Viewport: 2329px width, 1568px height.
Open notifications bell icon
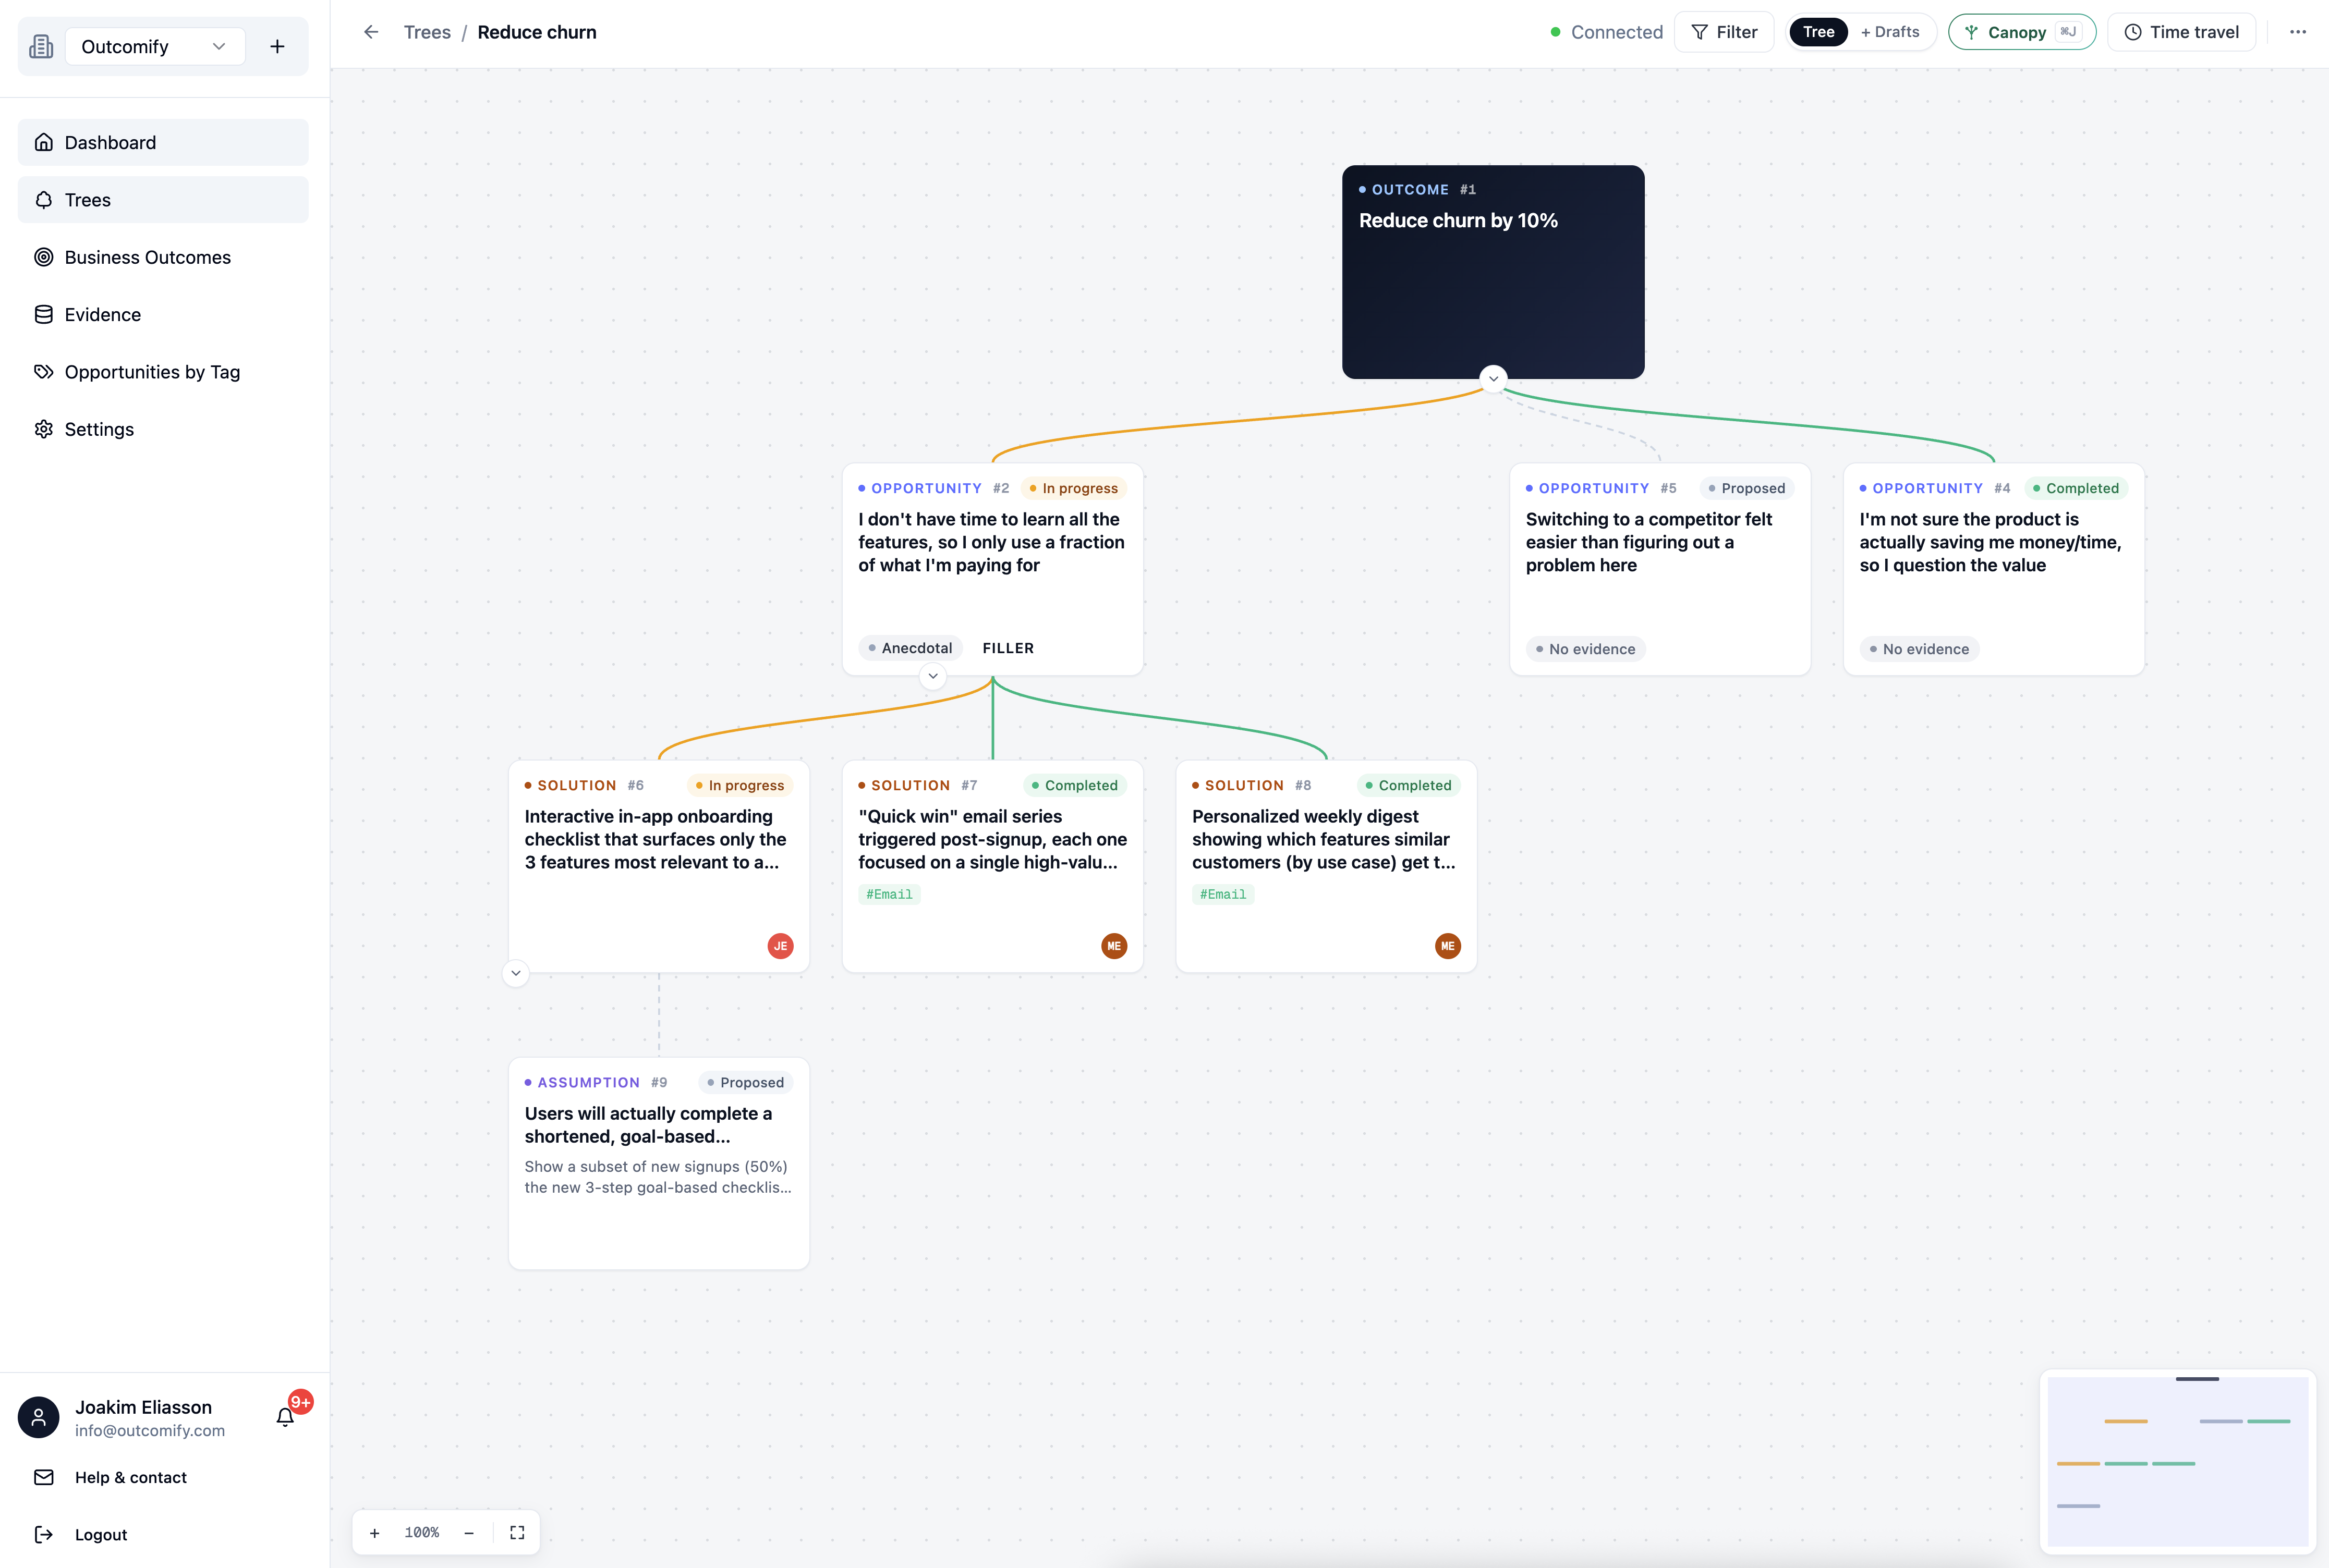(x=285, y=1416)
